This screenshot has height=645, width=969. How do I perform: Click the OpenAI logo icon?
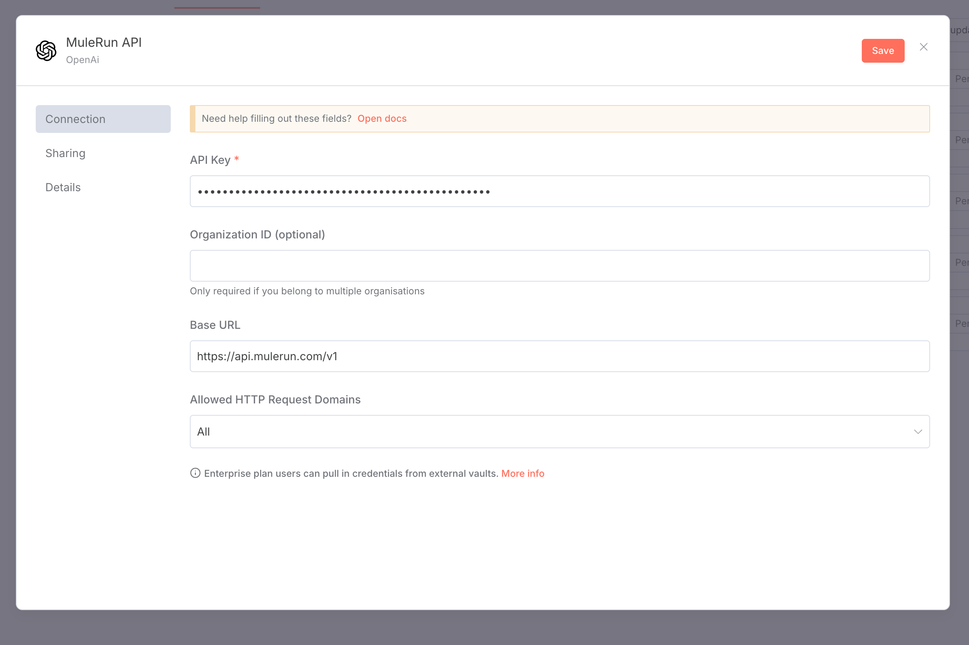pos(46,51)
